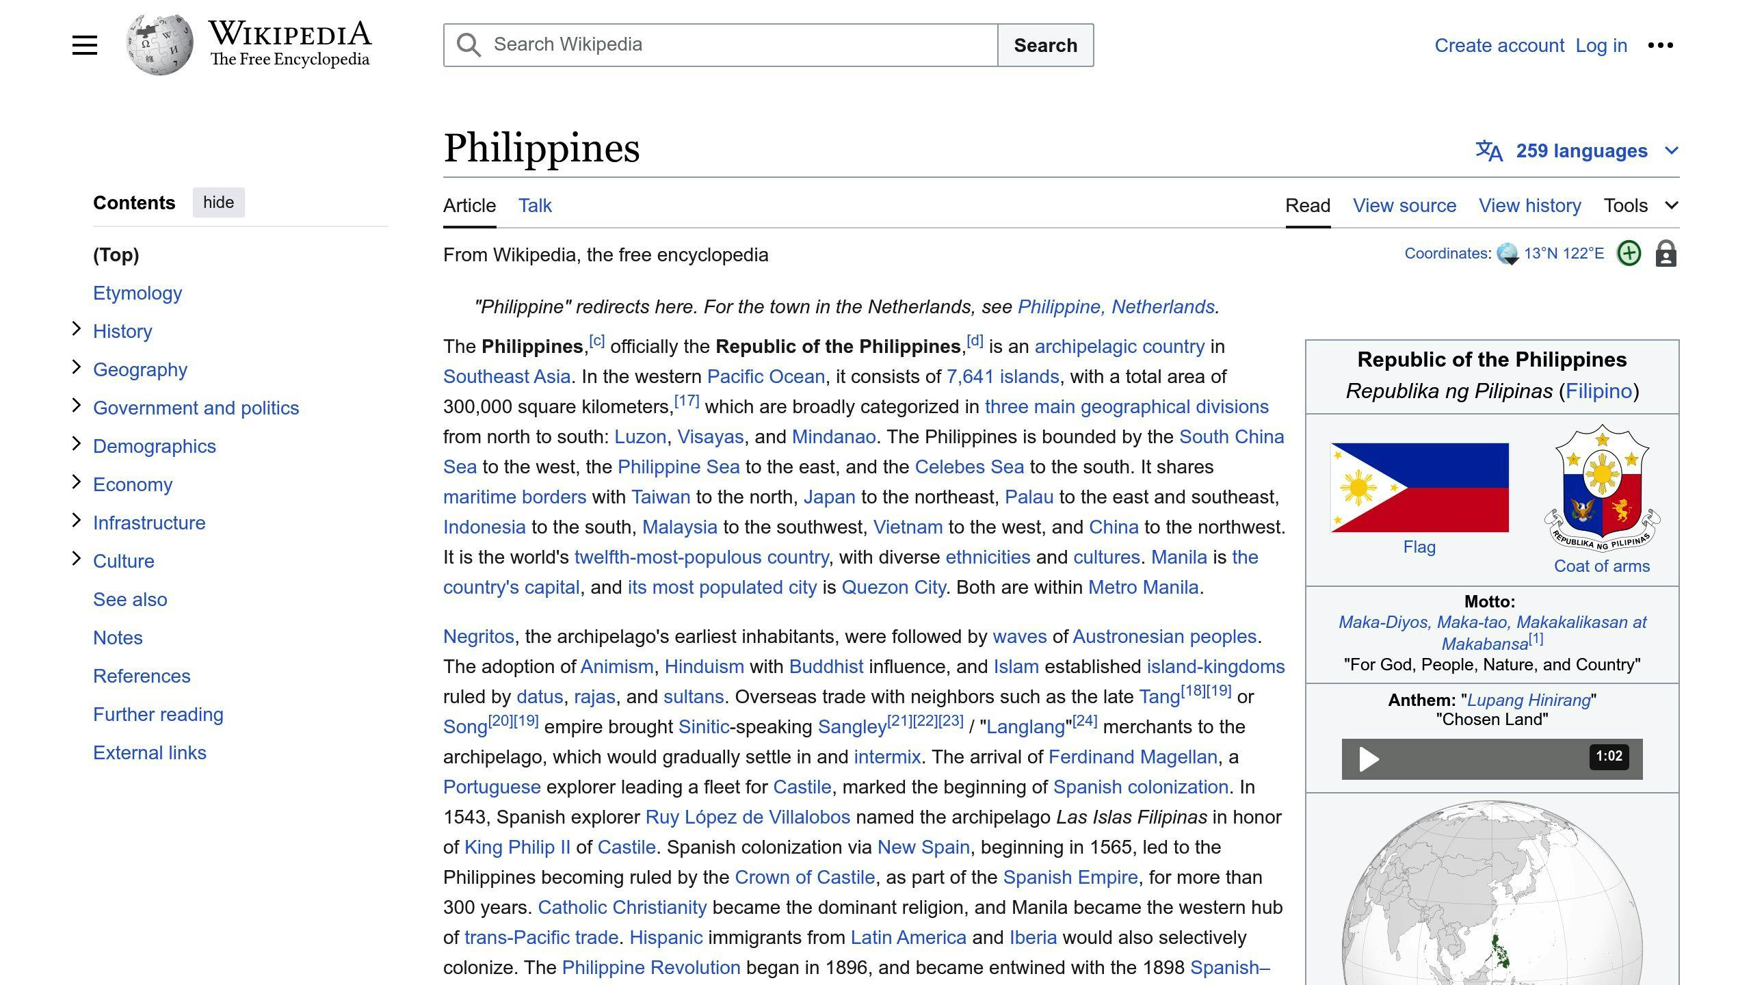Open the Ferdinand Magellan link

point(1133,757)
